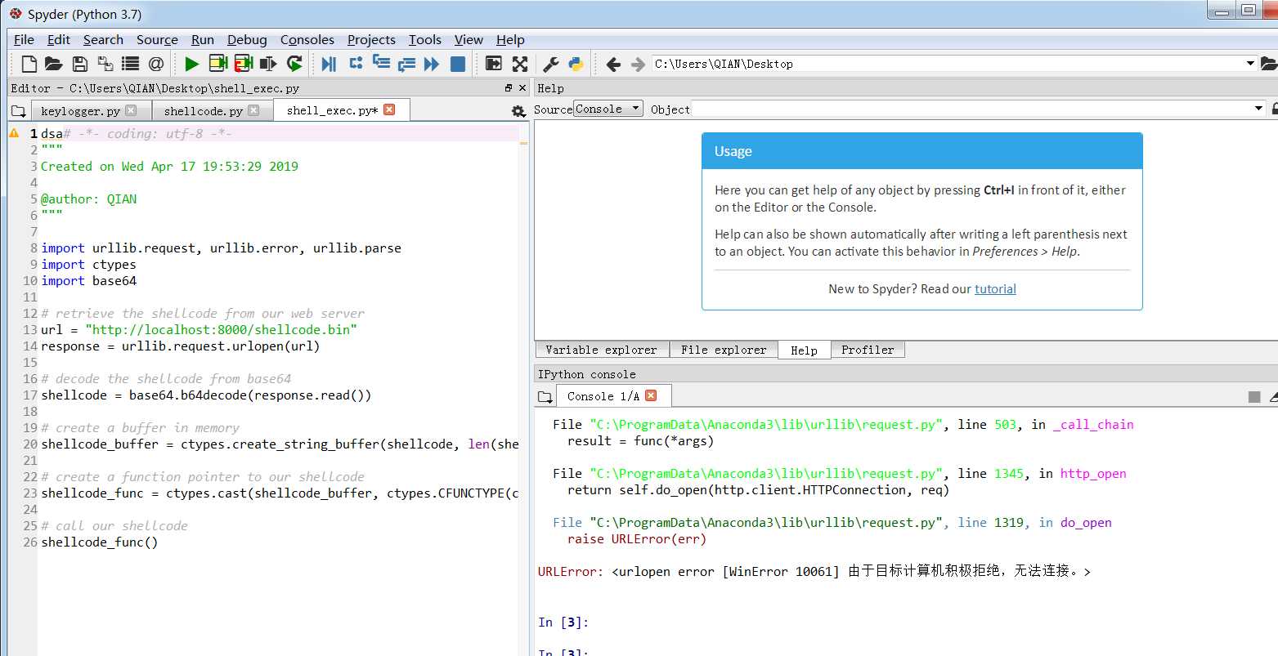Run the current cell
The height and width of the screenshot is (656, 1278).
[x=217, y=64]
